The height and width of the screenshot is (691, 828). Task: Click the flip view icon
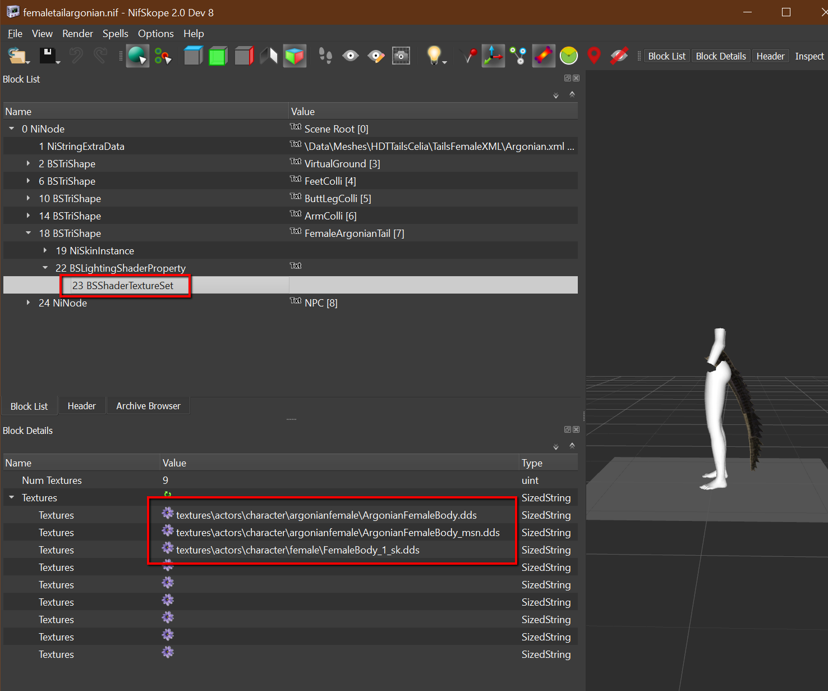[269, 56]
